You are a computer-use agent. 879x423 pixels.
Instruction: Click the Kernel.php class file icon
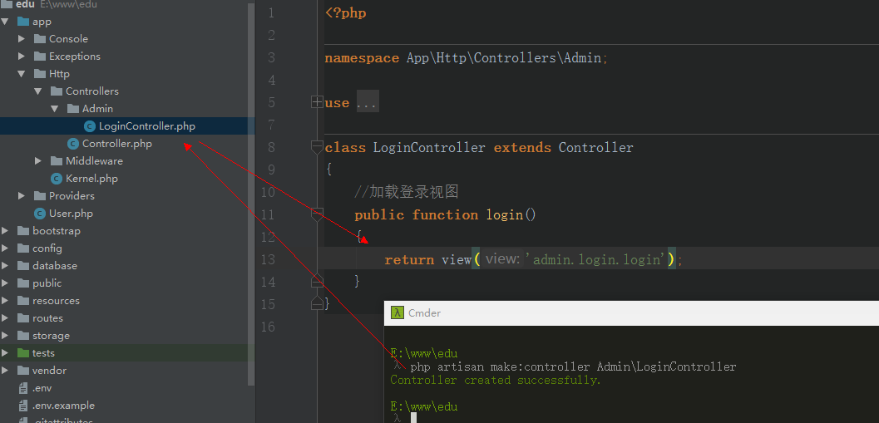[x=56, y=179]
